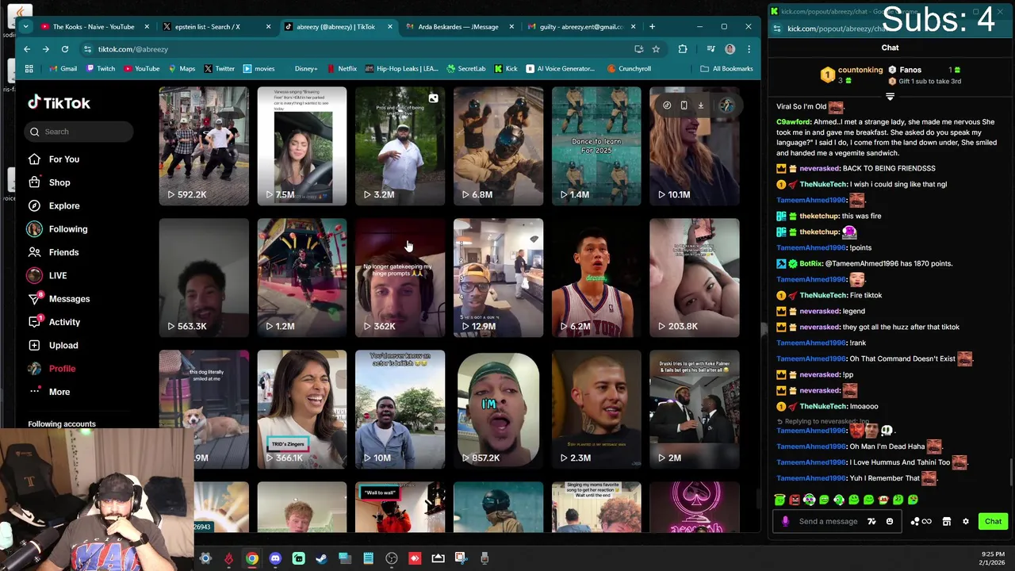Open 7TV emote menu in Kick chat
The width and height of the screenshot is (1015, 571).
tap(871, 522)
